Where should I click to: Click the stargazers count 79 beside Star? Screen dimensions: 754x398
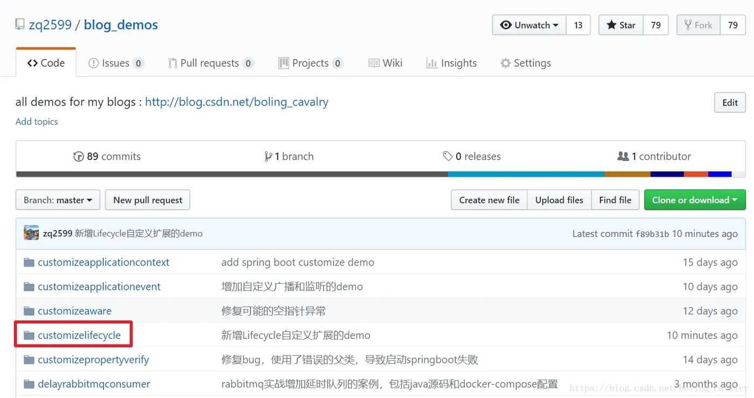pyautogui.click(x=655, y=25)
